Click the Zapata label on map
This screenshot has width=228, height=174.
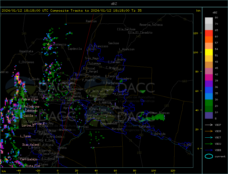point(62,148)
